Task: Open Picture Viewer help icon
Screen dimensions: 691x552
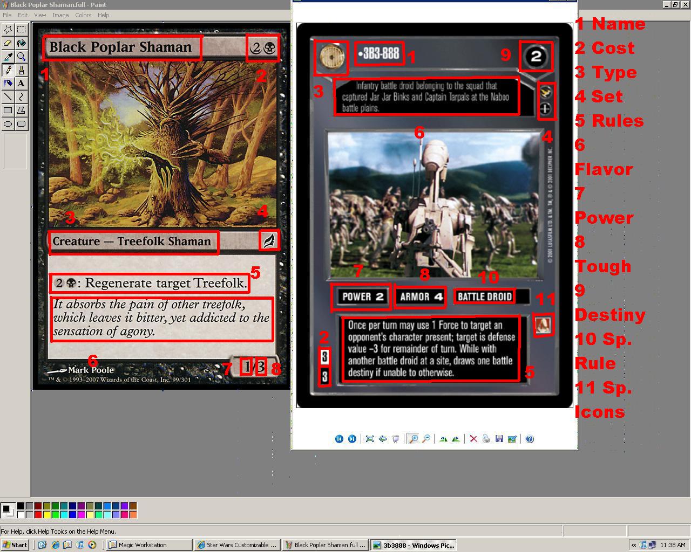Action: (530, 439)
